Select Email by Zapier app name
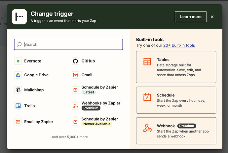The image size is (228, 153). point(39,122)
